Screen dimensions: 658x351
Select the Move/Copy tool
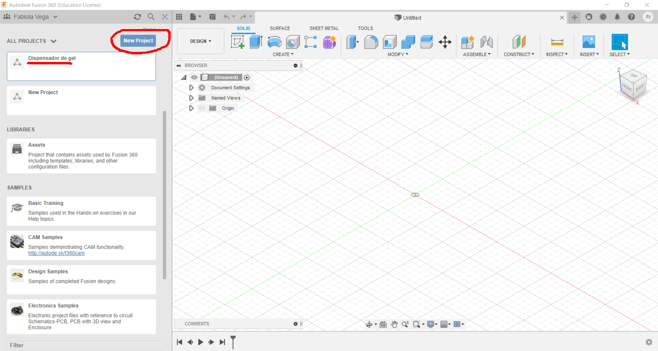445,42
